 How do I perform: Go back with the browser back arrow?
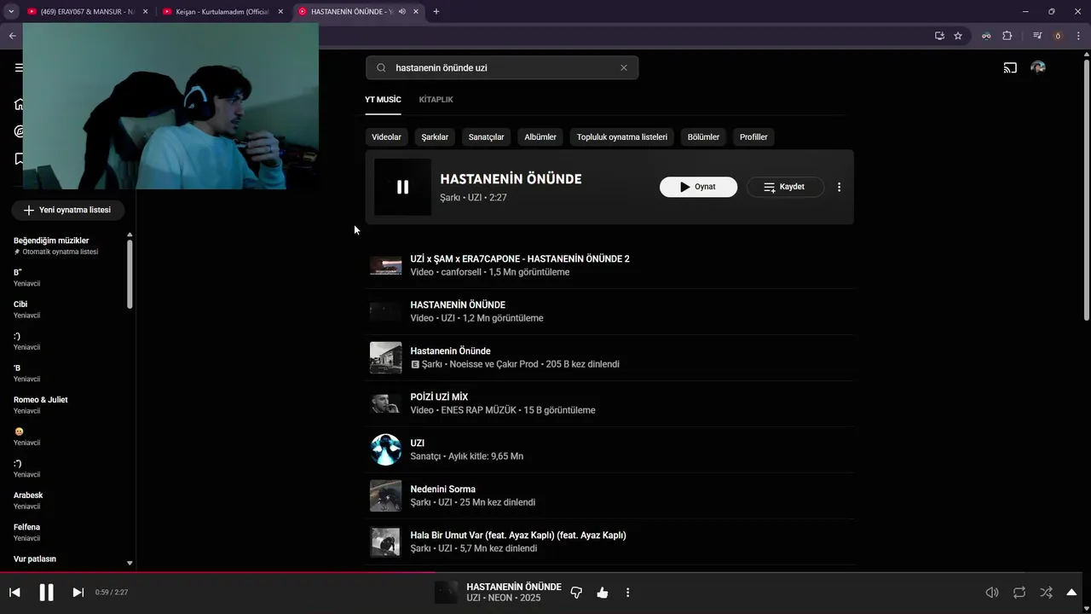12,36
